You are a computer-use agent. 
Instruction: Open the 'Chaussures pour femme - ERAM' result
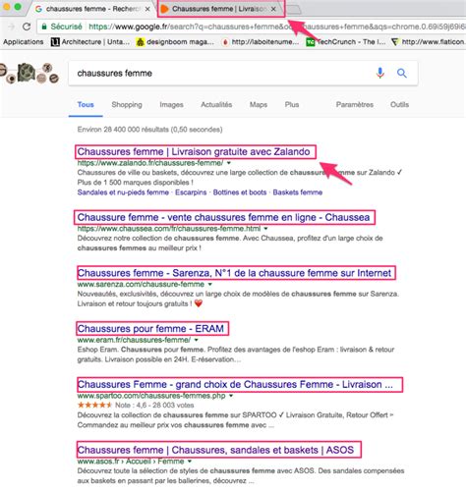[150, 329]
